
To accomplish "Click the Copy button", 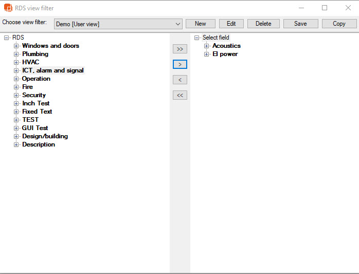I will (x=339, y=24).
